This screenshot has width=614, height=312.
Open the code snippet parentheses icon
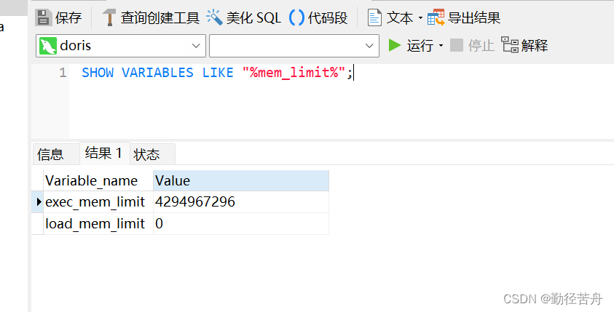pos(296,17)
